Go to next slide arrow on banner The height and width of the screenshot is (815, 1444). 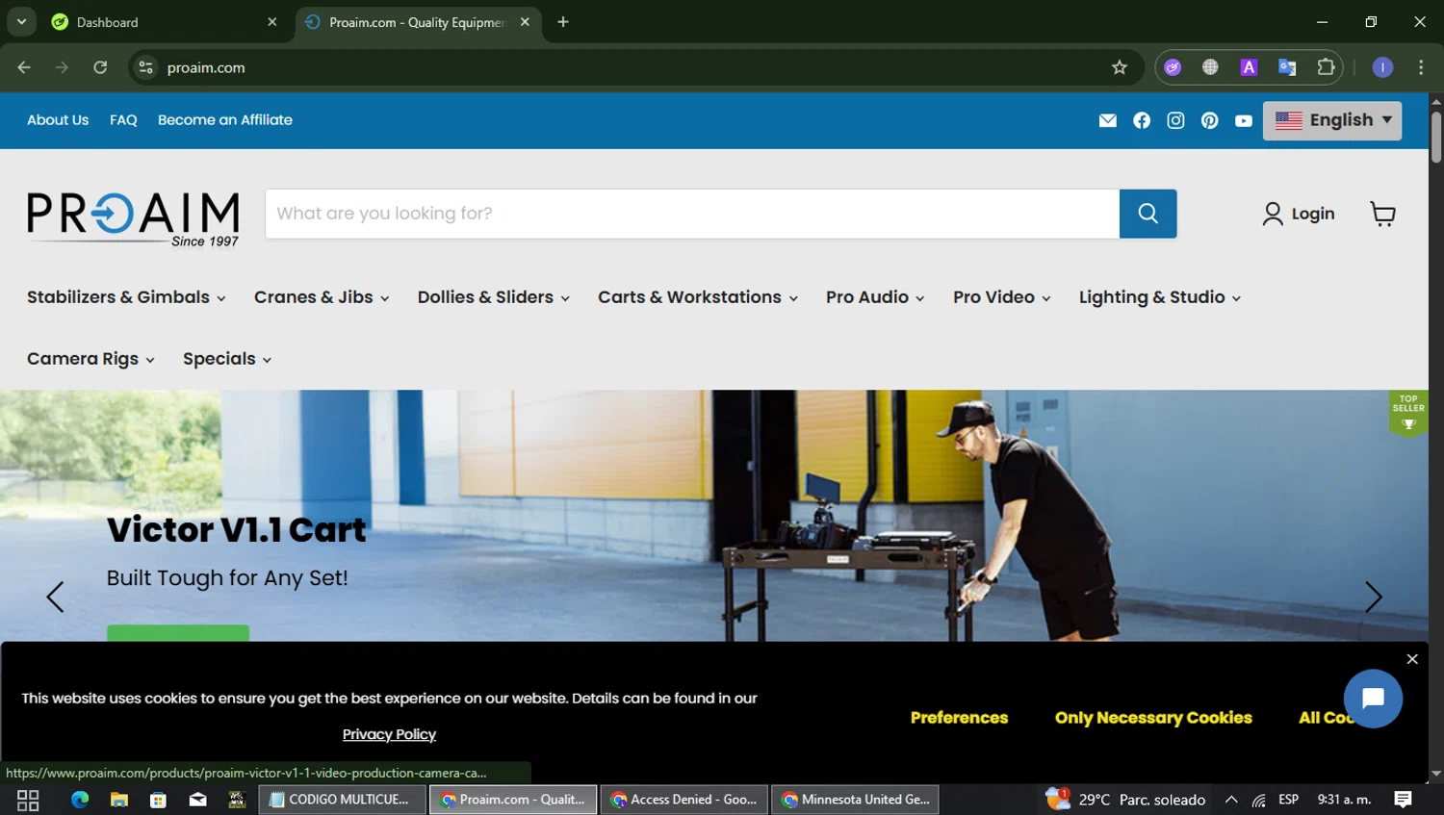click(x=1374, y=598)
